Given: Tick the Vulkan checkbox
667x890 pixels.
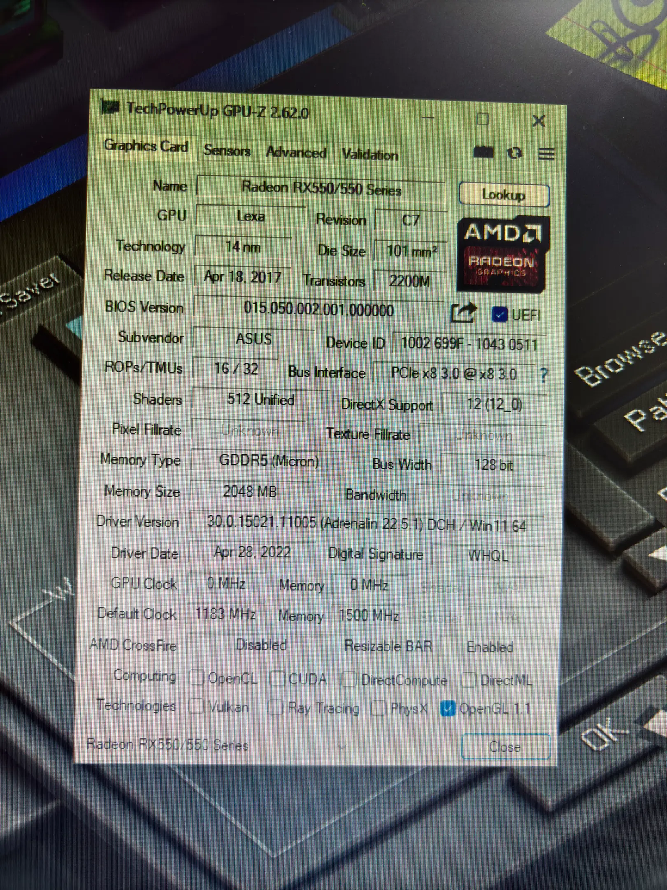Looking at the screenshot, I should 196,707.
